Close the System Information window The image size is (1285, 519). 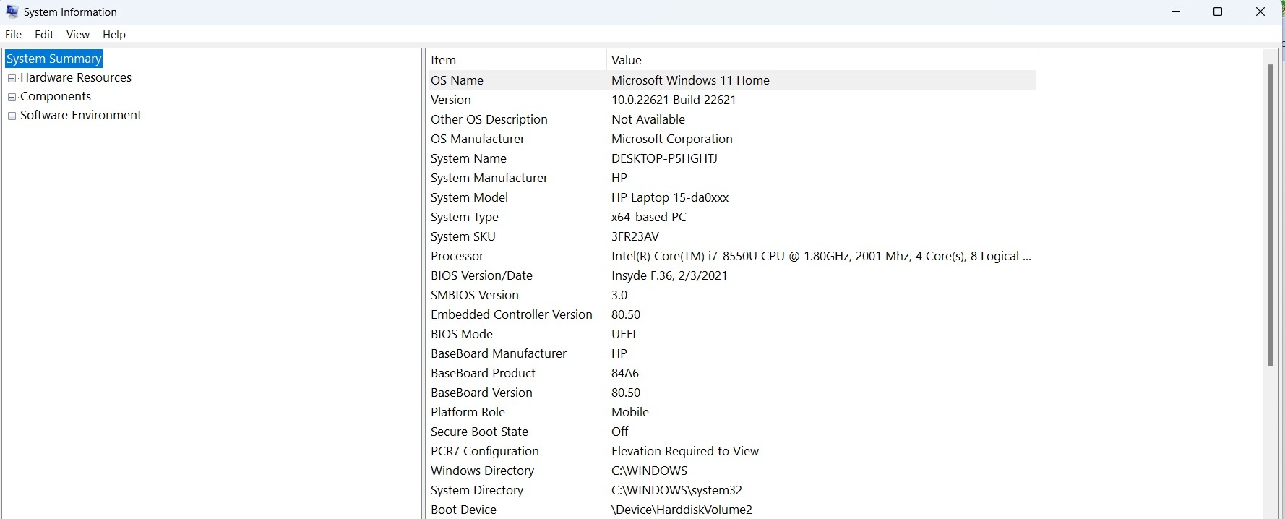click(x=1260, y=12)
